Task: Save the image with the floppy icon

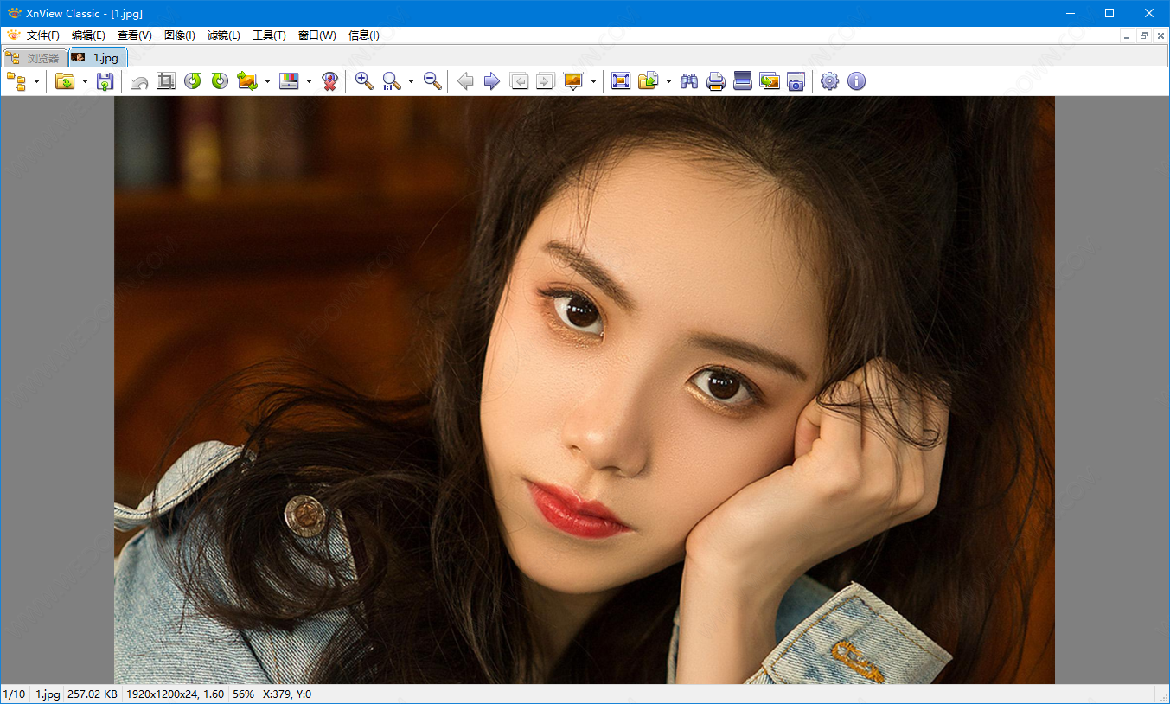Action: point(105,81)
